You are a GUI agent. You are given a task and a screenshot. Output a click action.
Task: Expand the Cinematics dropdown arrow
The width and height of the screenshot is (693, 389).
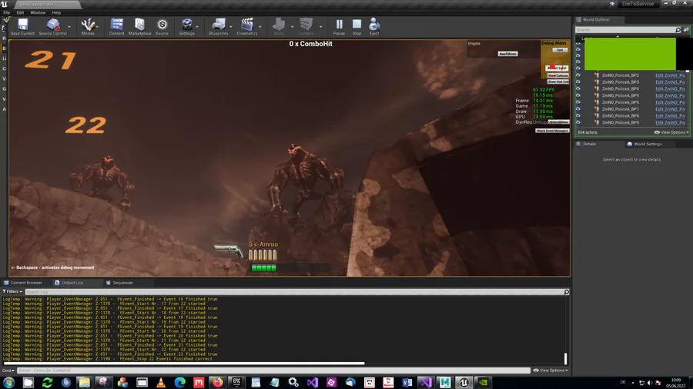pyautogui.click(x=260, y=27)
